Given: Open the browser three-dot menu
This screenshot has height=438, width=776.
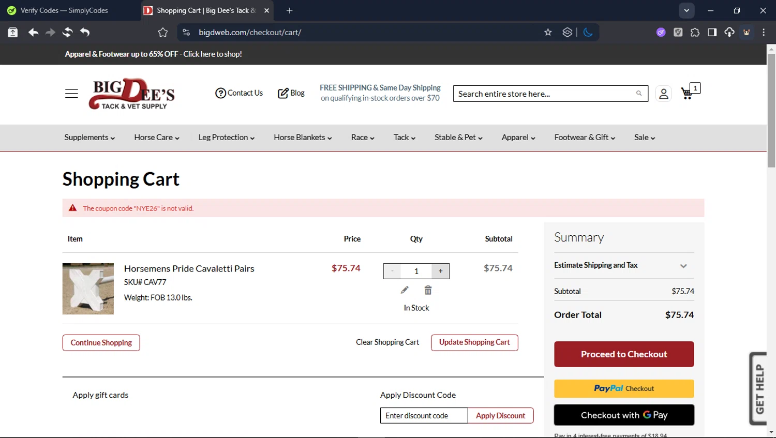Looking at the screenshot, I should click(x=764, y=33).
